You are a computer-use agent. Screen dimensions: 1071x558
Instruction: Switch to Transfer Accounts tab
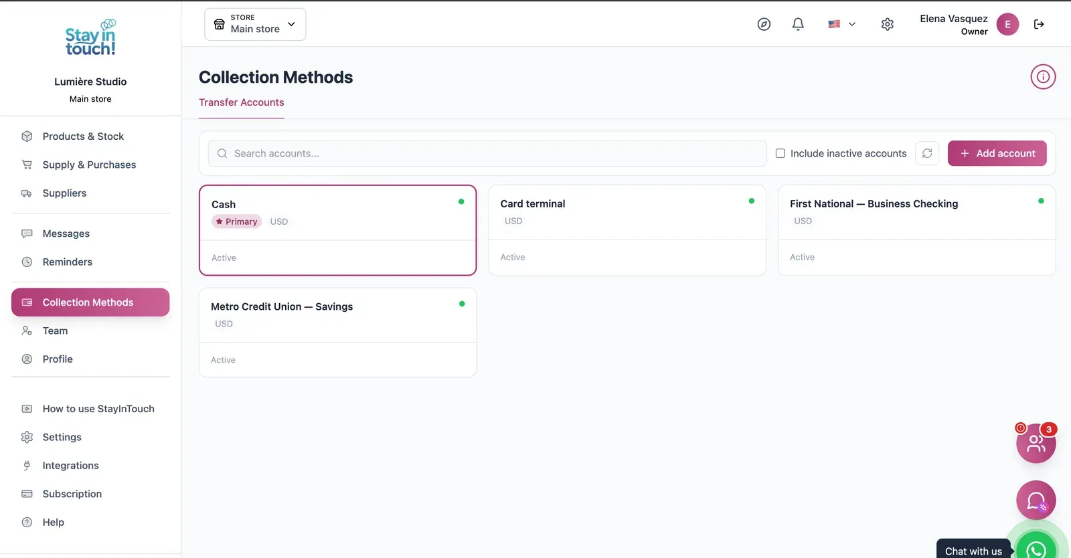[x=242, y=102]
